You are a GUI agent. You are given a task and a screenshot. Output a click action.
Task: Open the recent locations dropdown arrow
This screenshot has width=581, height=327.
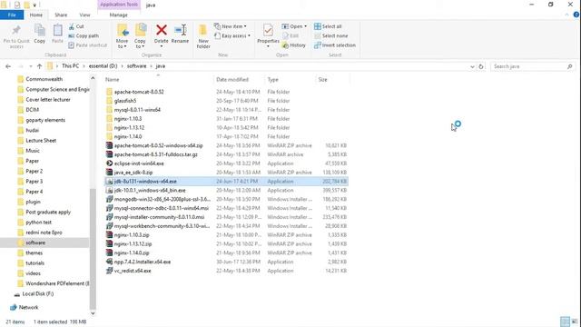click(30, 66)
